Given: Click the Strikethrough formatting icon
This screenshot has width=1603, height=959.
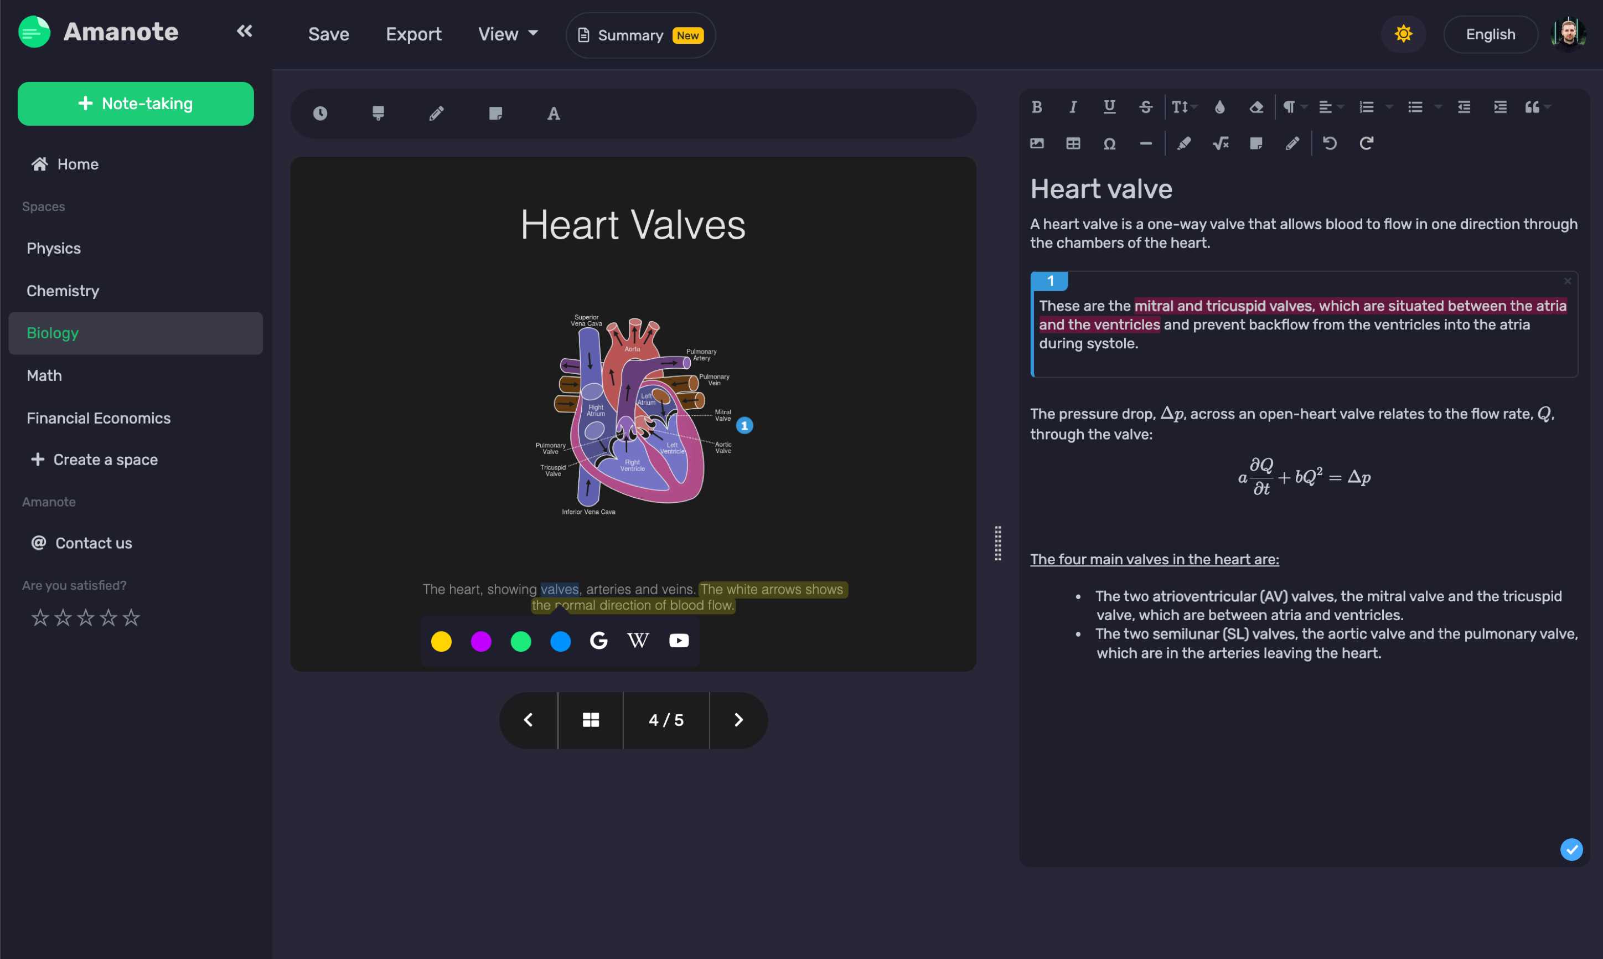Looking at the screenshot, I should [x=1144, y=107].
